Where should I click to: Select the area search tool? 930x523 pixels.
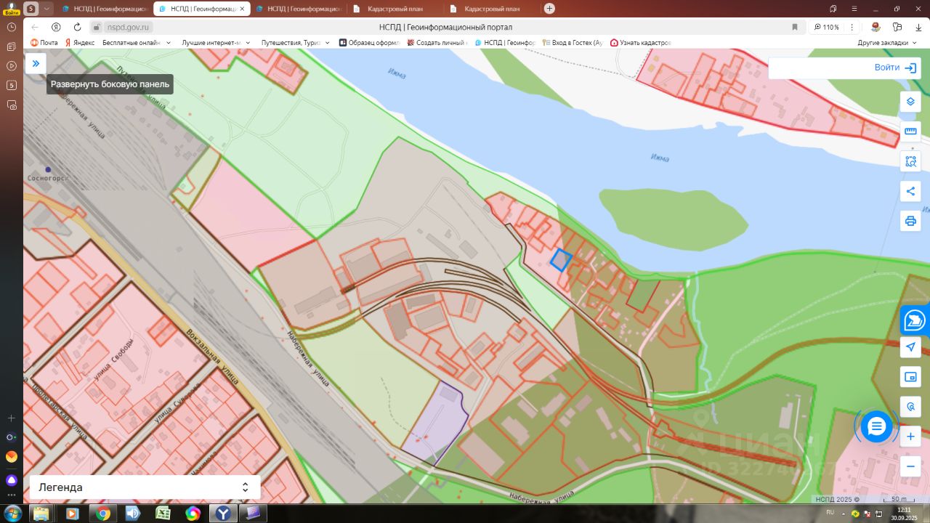910,161
